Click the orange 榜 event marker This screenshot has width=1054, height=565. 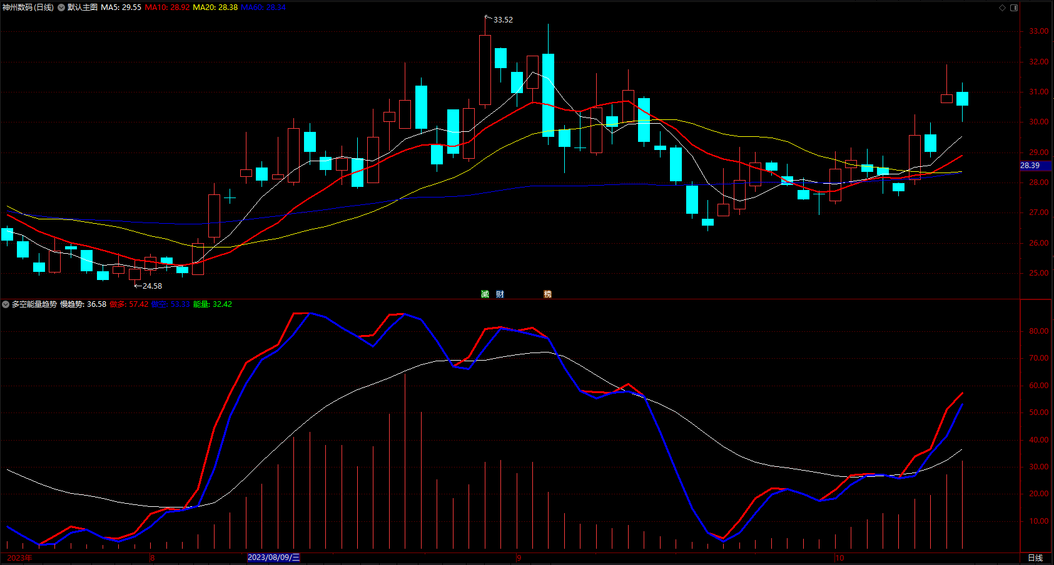(x=547, y=294)
